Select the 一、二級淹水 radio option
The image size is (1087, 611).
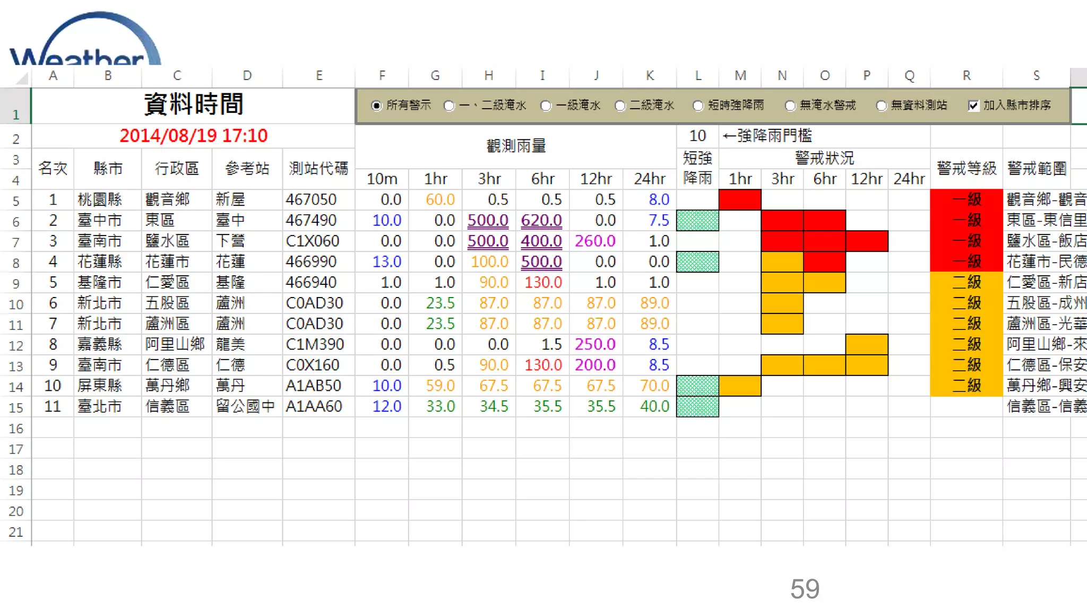pyautogui.click(x=450, y=106)
